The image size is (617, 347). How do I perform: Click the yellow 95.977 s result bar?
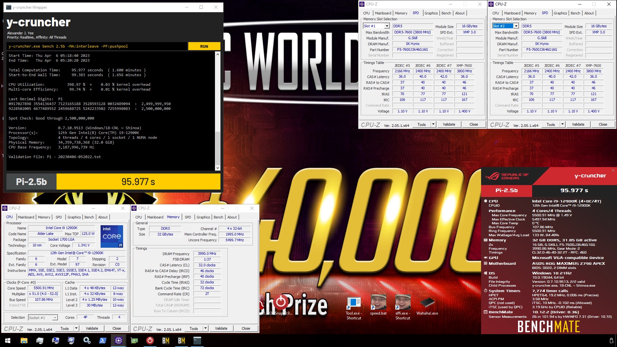[138, 182]
